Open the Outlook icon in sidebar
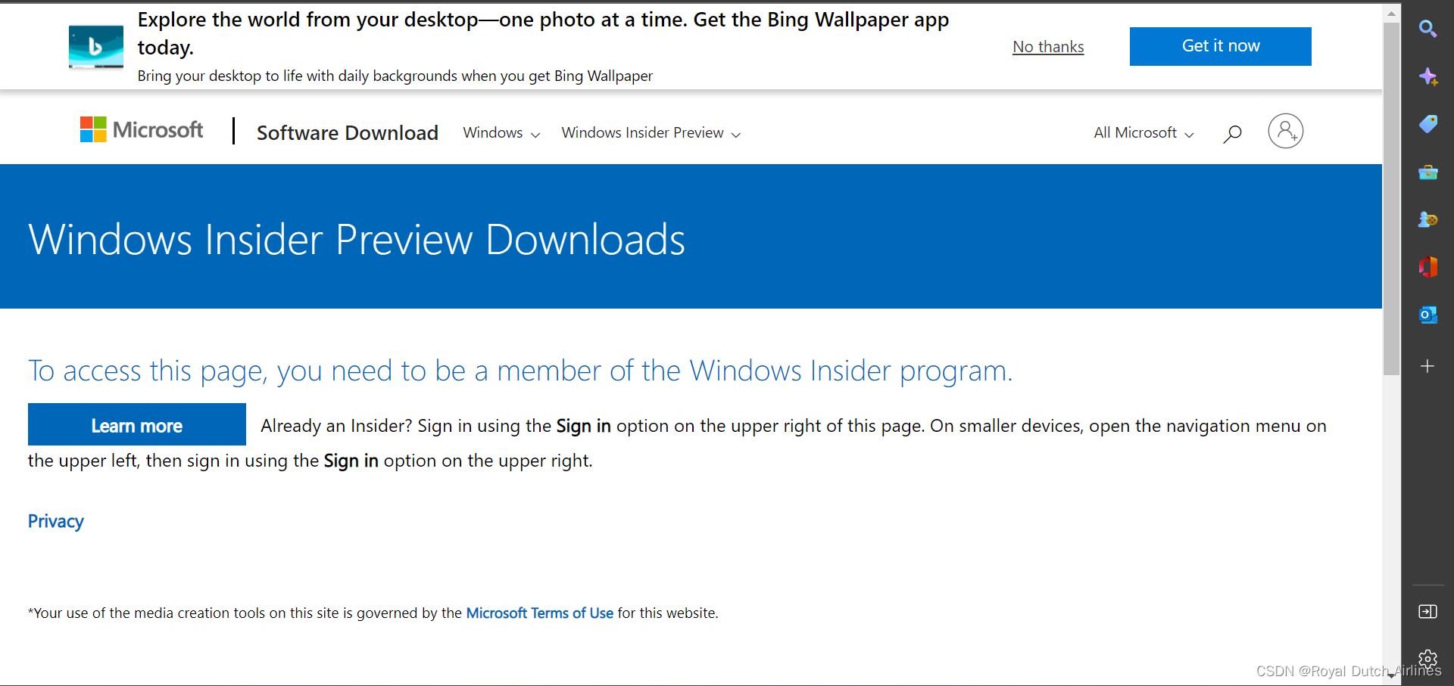This screenshot has width=1454, height=686. [1428, 315]
